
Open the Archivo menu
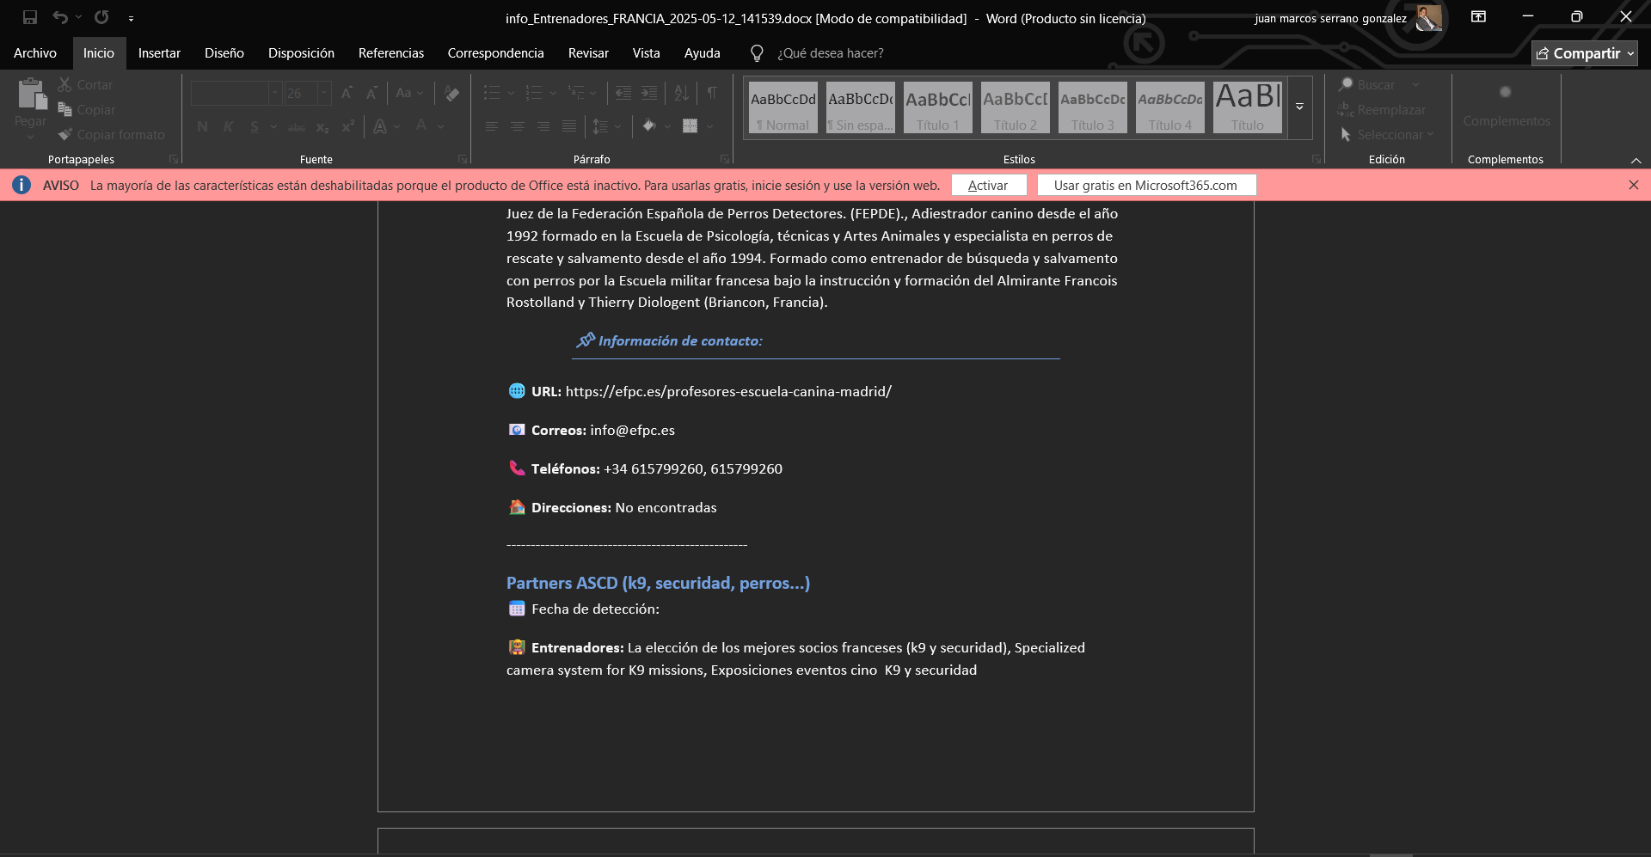pyautogui.click(x=35, y=53)
